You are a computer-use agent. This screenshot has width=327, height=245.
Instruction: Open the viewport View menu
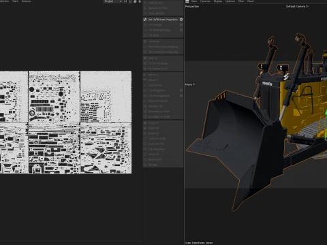pyautogui.click(x=194, y=1)
